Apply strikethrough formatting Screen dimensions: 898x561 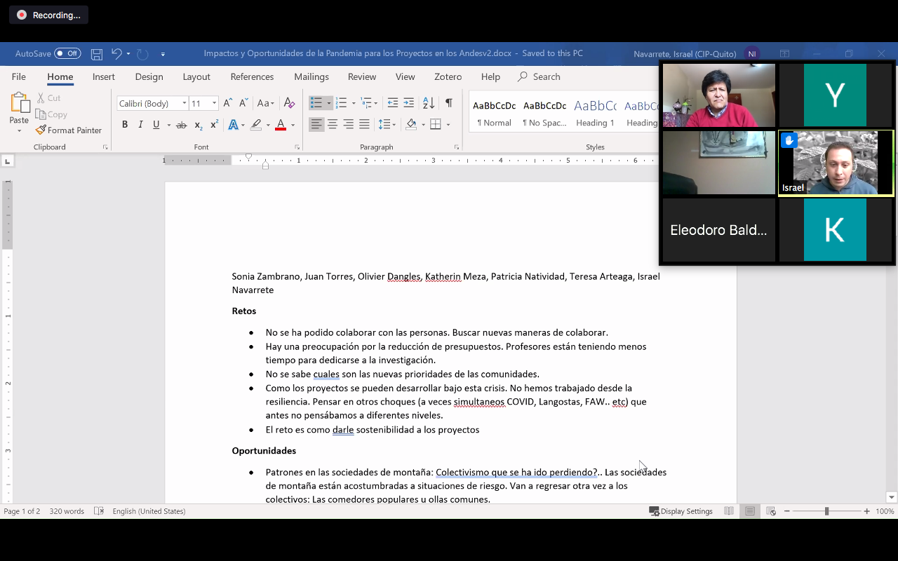(x=181, y=125)
